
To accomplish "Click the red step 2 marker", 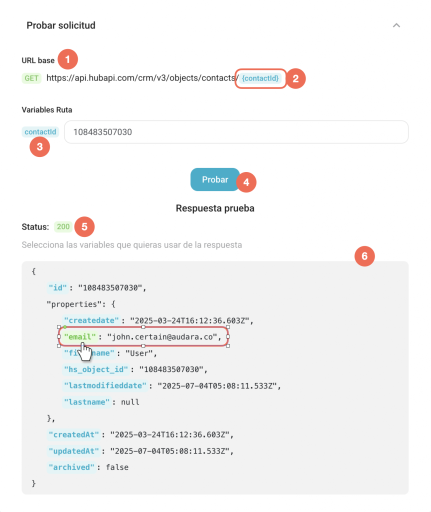I will (x=295, y=78).
